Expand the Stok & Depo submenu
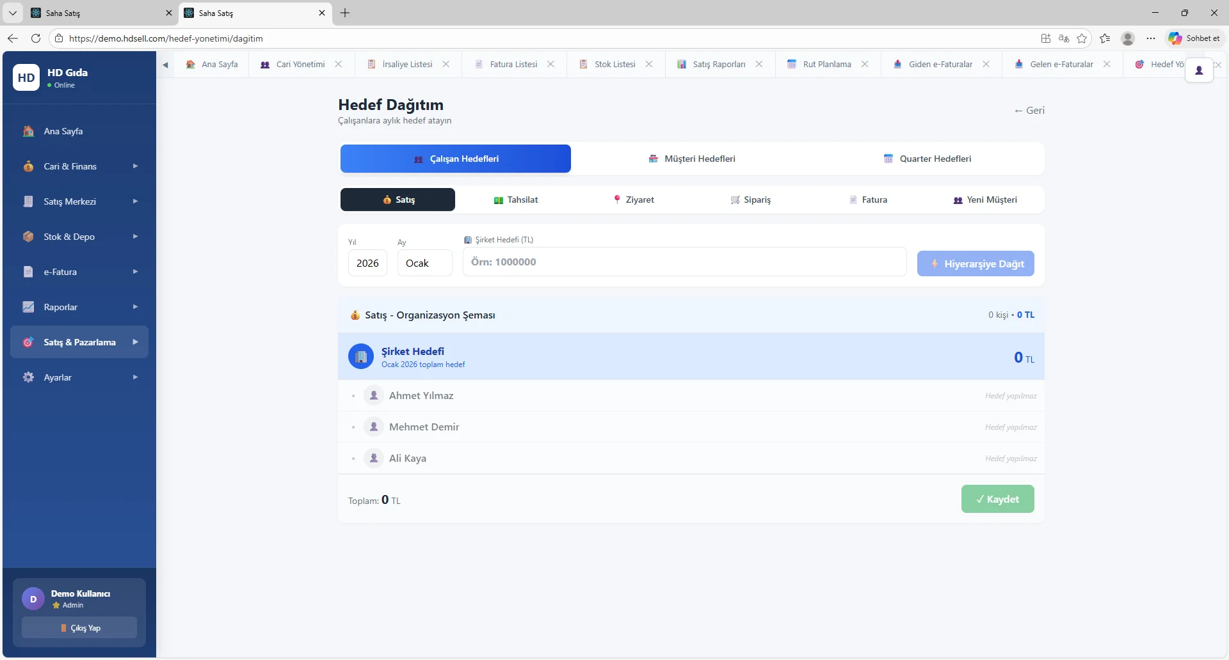This screenshot has height=660, width=1229. [x=79, y=237]
